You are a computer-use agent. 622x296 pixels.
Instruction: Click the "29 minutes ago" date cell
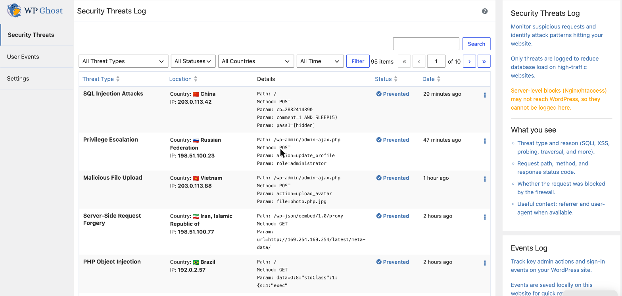tap(442, 94)
